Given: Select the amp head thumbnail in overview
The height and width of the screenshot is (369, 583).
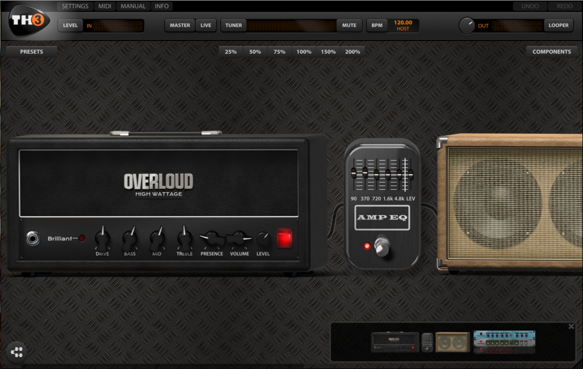Looking at the screenshot, I should [395, 342].
